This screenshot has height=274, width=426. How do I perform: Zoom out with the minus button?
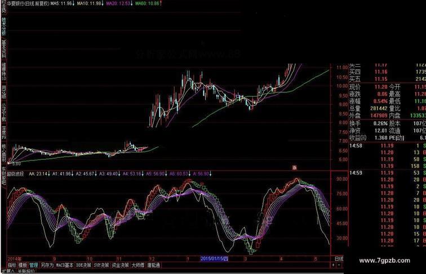tap(340, 265)
